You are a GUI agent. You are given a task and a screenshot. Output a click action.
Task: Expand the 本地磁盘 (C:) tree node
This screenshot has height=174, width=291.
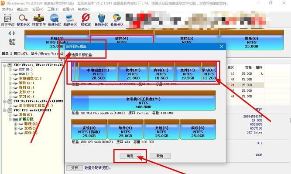(10, 79)
